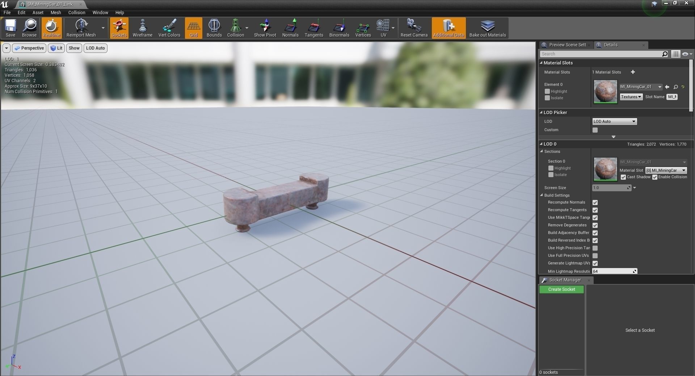
Task: Click Show Pivot icon
Action: pos(265,28)
